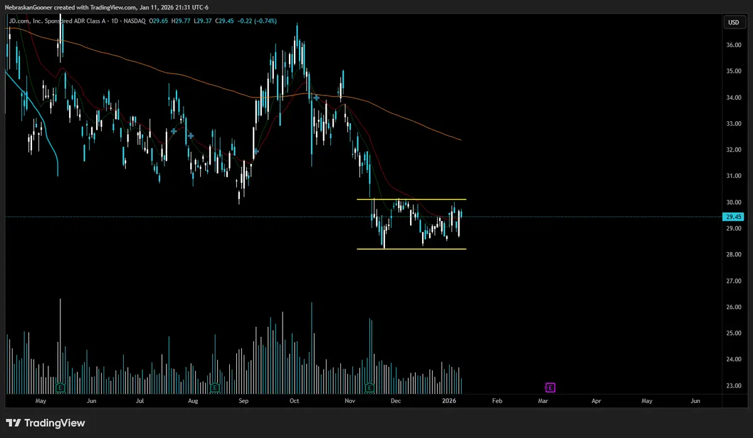Open the purple upcoming earnings marker
The width and height of the screenshot is (753, 438).
pos(550,387)
